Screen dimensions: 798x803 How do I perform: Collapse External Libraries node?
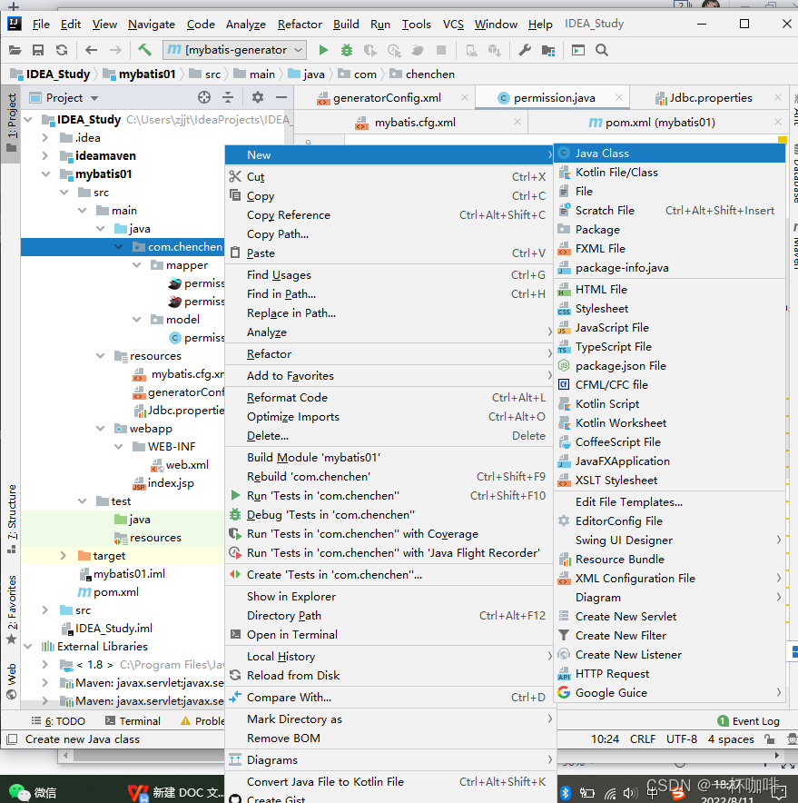(x=27, y=646)
